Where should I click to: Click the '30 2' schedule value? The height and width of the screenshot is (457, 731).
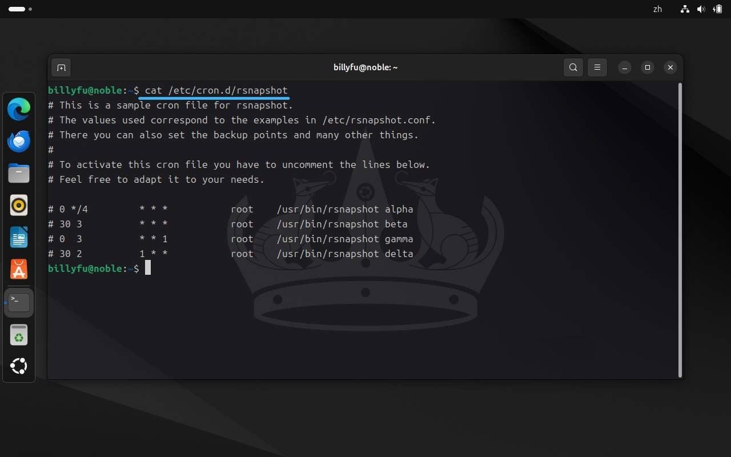click(71, 254)
